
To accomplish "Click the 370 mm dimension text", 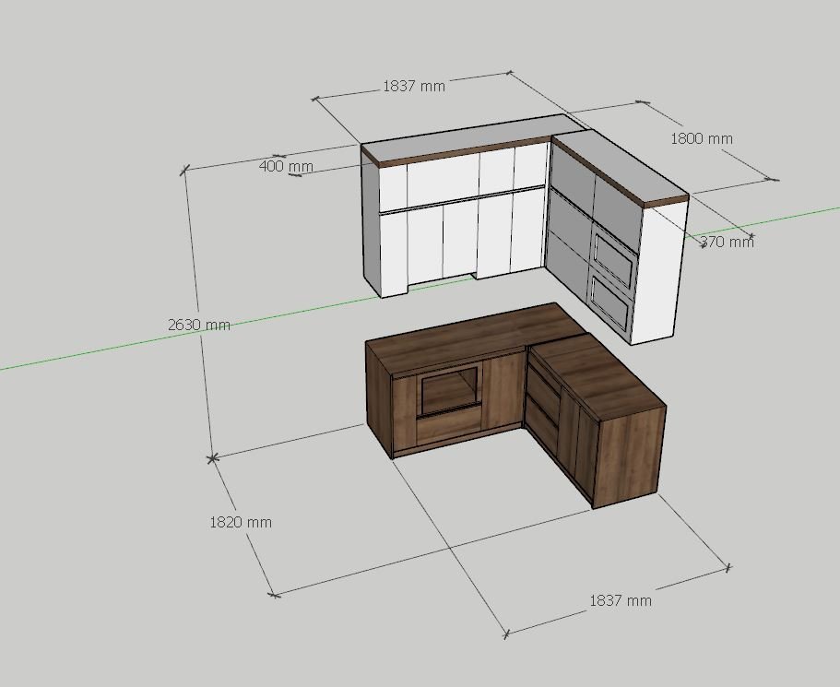I will point(727,242).
